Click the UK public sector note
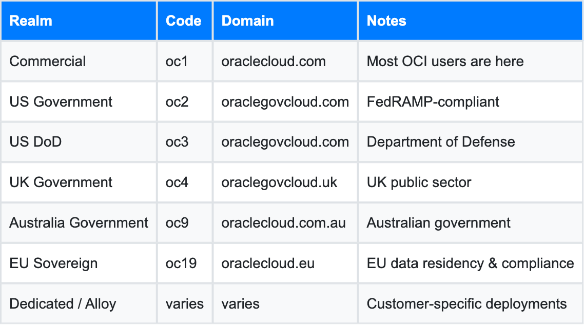Screen dimensions: 584x325 419,182
